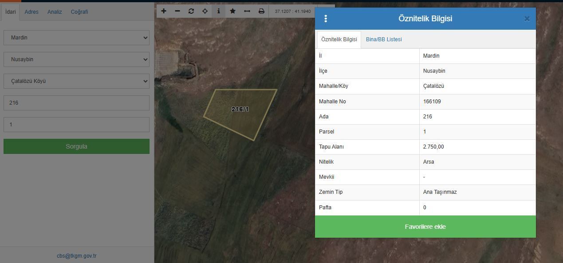Toggle the info query tool icon
This screenshot has width=563, height=263.
[x=218, y=11]
